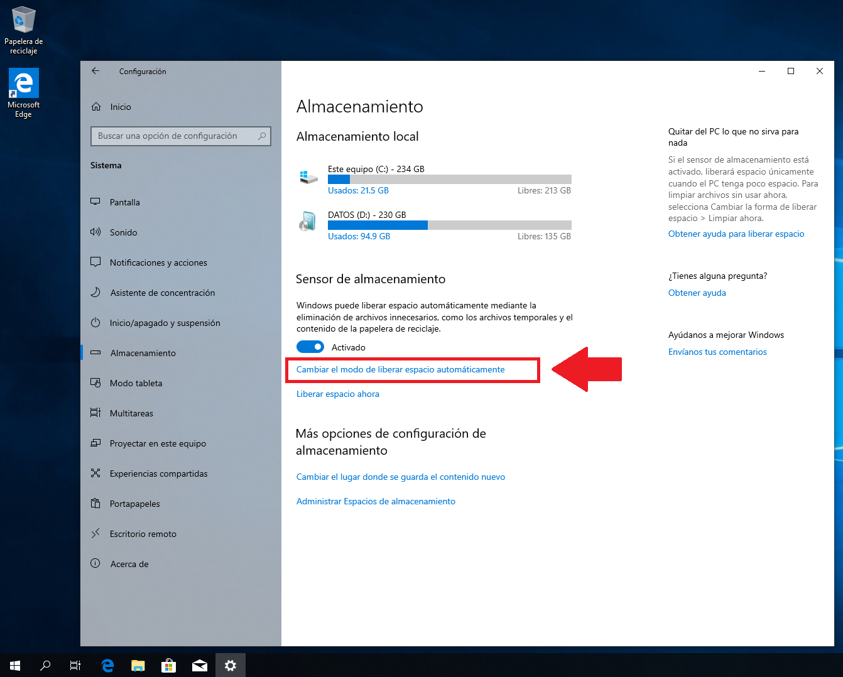
Task: Open File Explorer from the taskbar
Action: point(138,666)
